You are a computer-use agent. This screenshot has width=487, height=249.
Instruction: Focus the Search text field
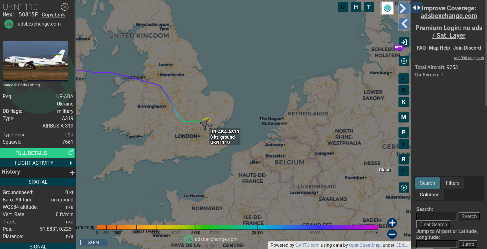pos(437,216)
